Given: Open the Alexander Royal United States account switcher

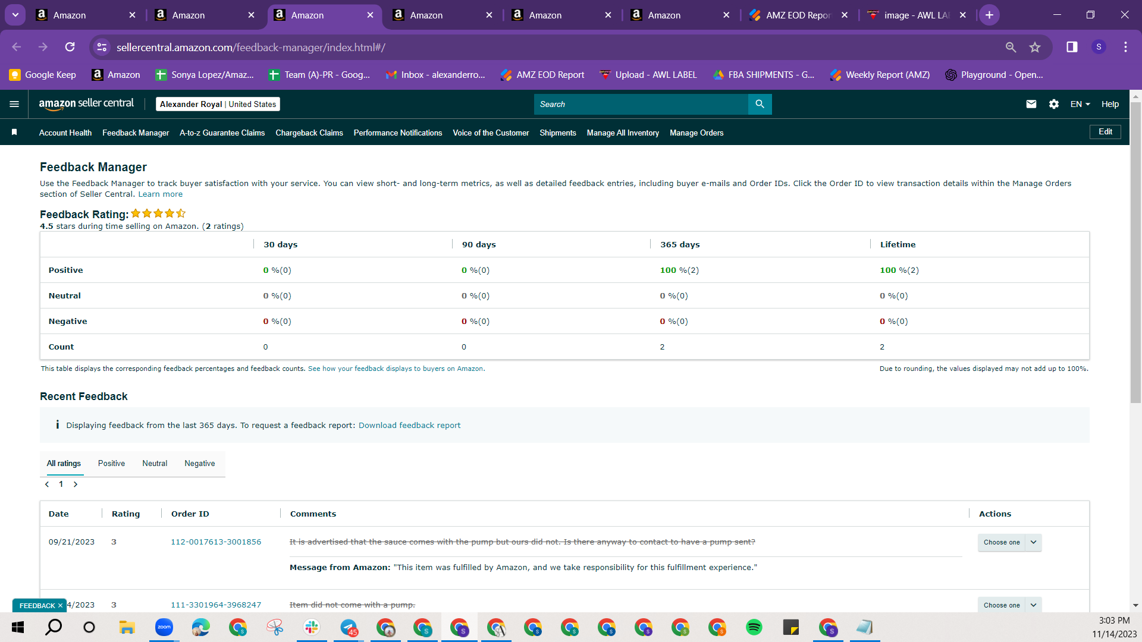Looking at the screenshot, I should point(218,104).
